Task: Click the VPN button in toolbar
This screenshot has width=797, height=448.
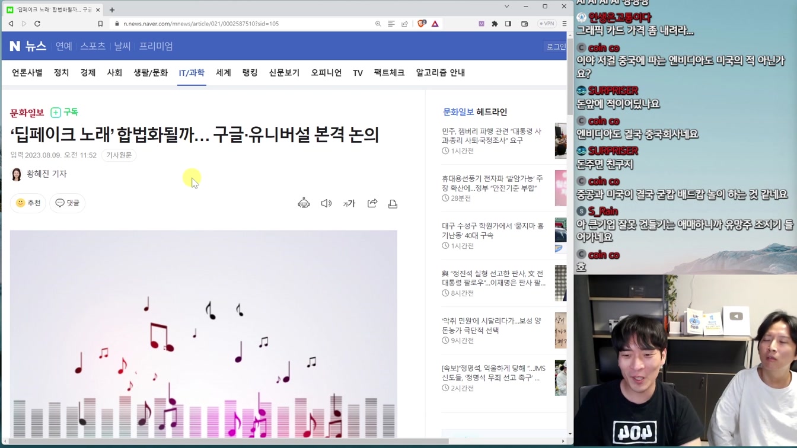Action: coord(547,24)
